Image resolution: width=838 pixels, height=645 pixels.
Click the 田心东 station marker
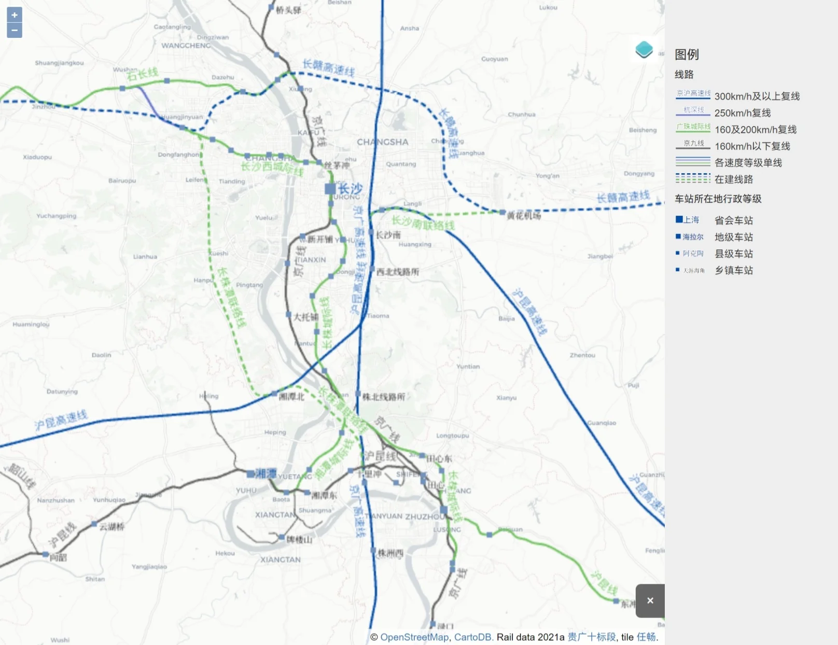422,456
